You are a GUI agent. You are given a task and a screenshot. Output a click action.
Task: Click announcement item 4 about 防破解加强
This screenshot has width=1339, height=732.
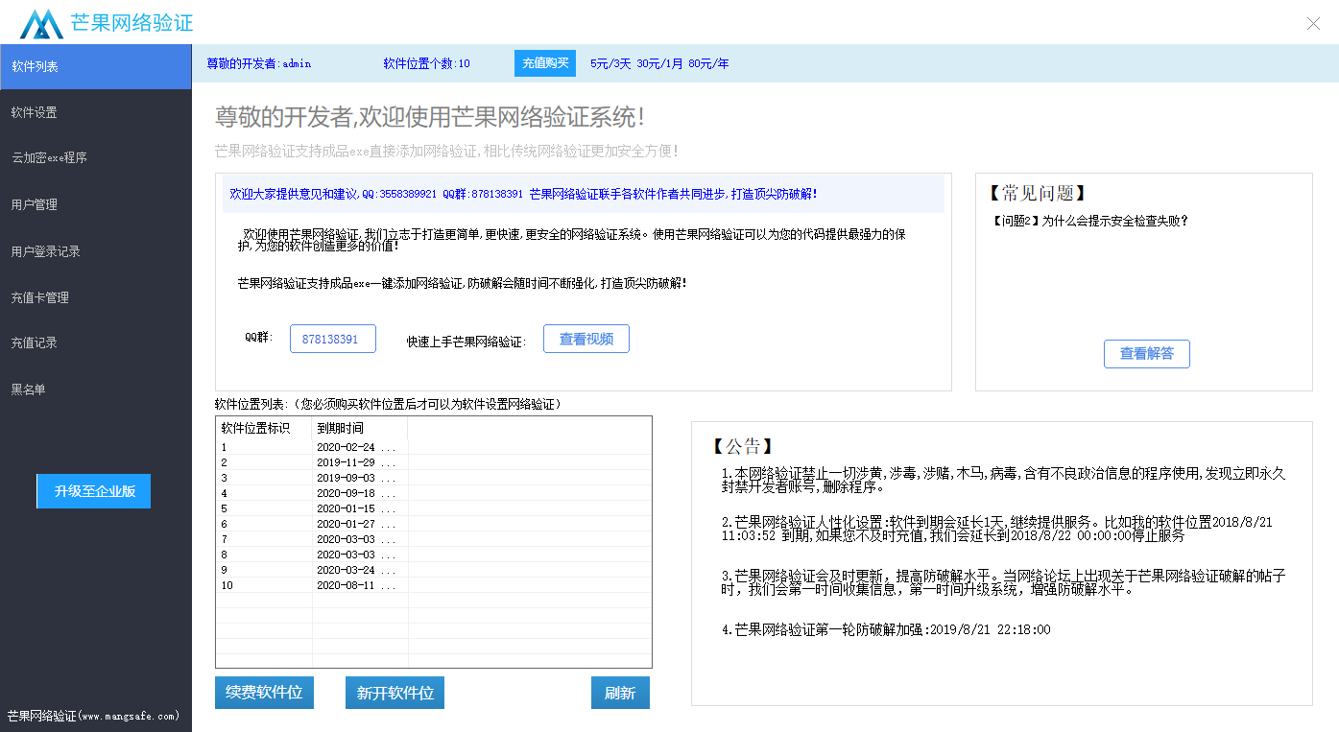[887, 630]
